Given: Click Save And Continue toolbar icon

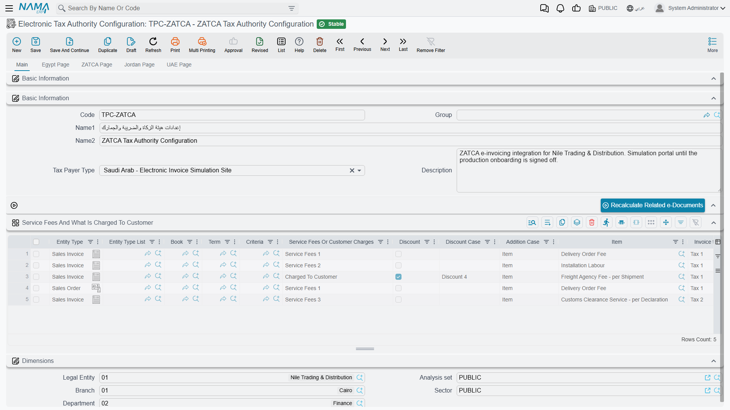Looking at the screenshot, I should pyautogui.click(x=70, y=44).
